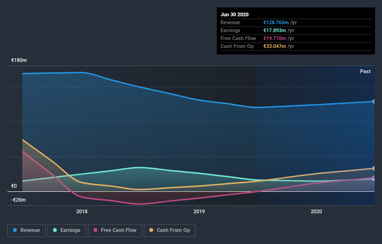Click the €19.710m free cash flow value

tap(275, 38)
